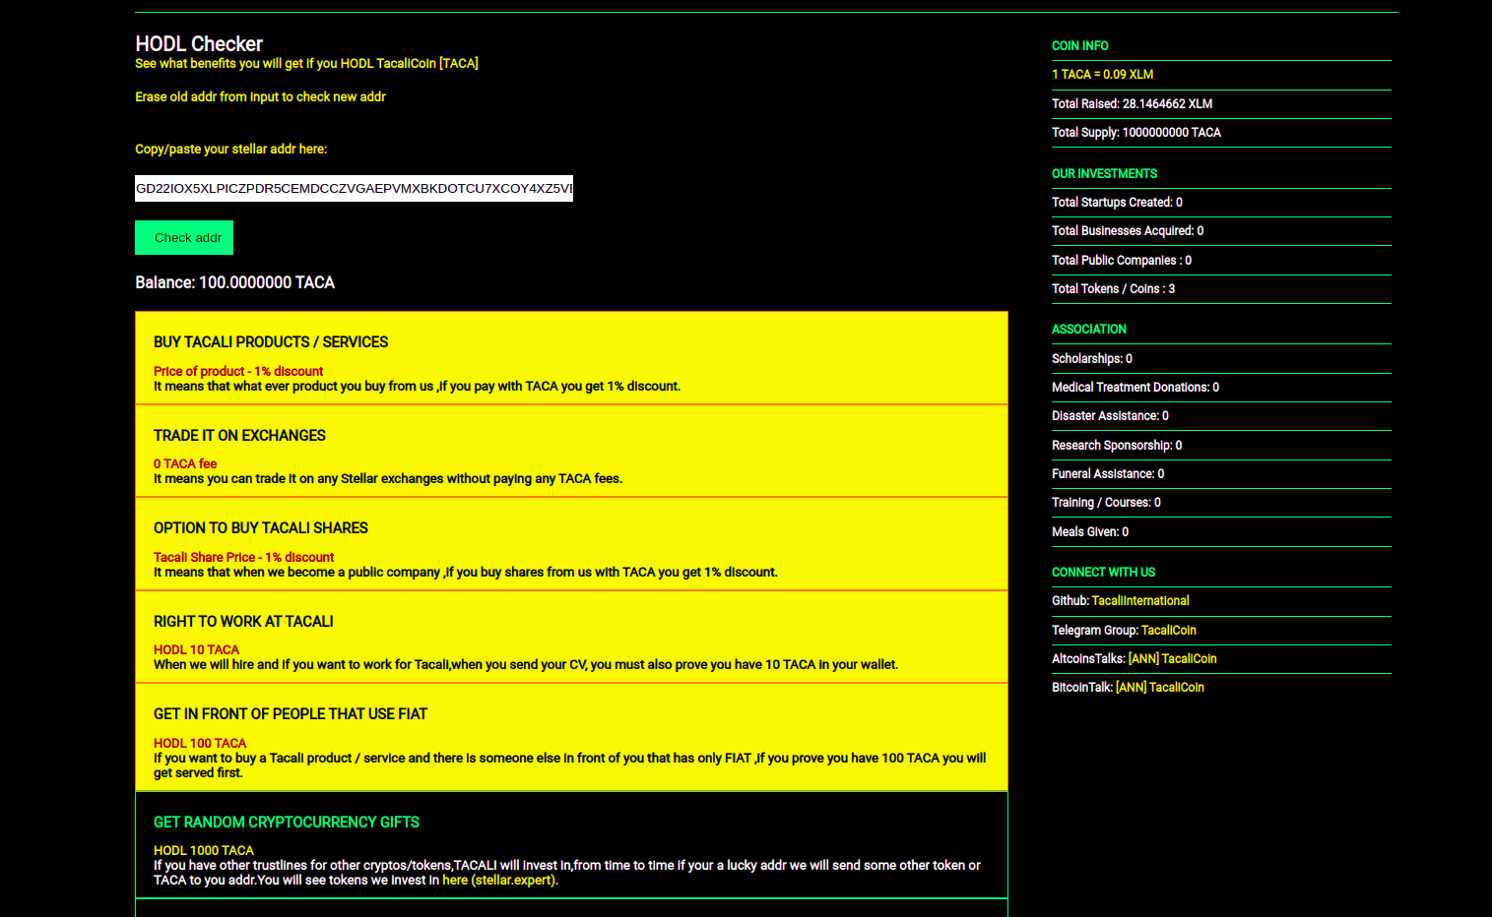This screenshot has width=1492, height=917.
Task: Follow the here (stellar.expert) link
Action: pyautogui.click(x=499, y=880)
